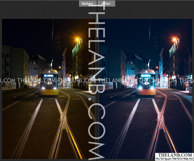Select the orange streetlight in the After photo

coord(174,39)
